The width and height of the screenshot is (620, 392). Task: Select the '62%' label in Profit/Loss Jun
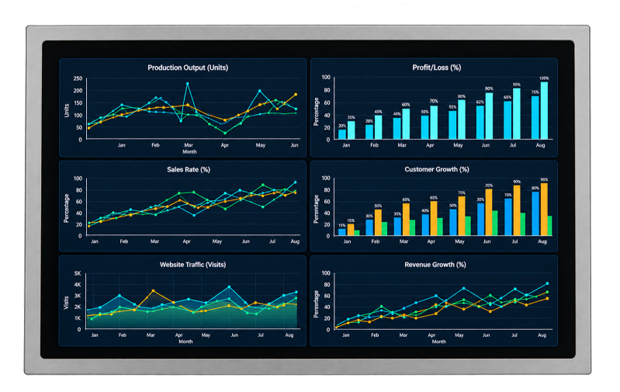point(480,102)
